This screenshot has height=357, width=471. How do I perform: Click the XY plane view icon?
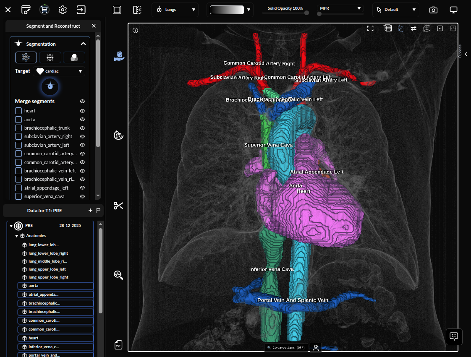[x=440, y=29]
